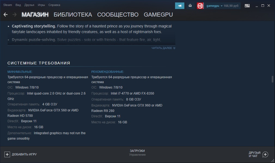Click NVIDIA GeForce GTX 960 text
Viewport: 275px width, 163px height.
pos(131,105)
